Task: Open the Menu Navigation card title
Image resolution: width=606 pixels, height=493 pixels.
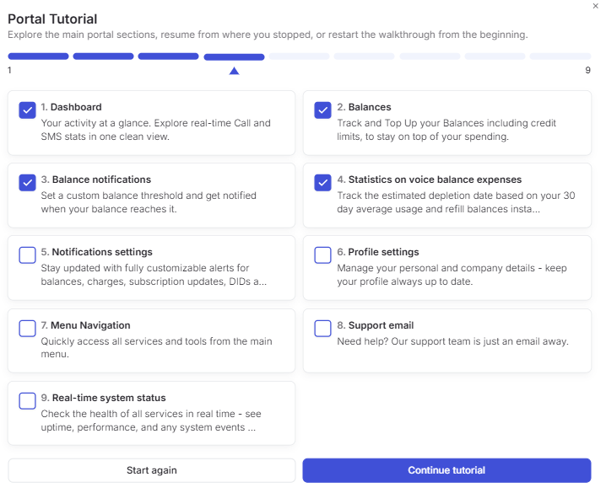Action: pyautogui.click(x=90, y=325)
